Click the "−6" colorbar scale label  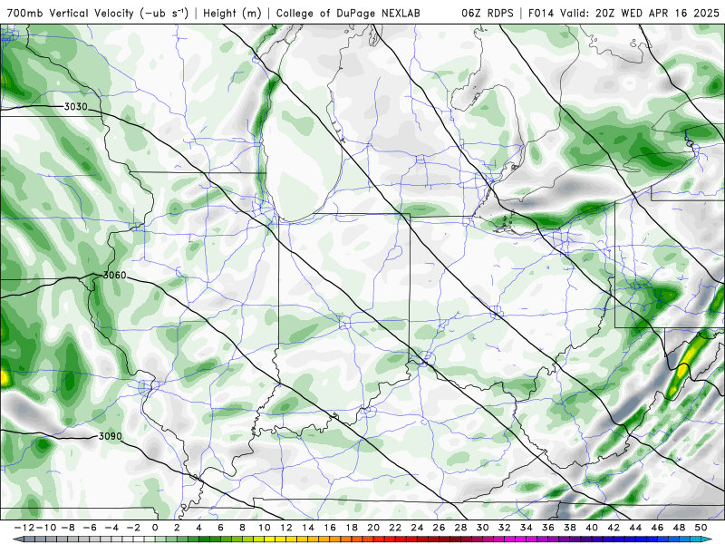pyautogui.click(x=89, y=528)
